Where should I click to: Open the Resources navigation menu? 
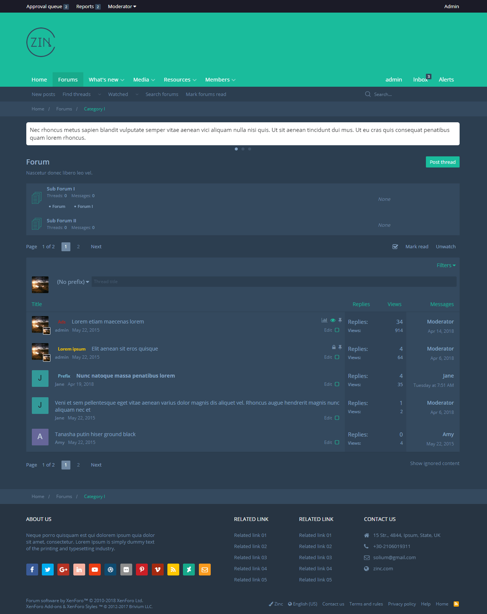(x=180, y=80)
